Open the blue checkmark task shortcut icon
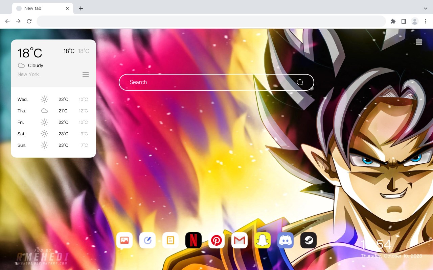 [x=147, y=240]
